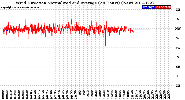Click the 14:35 time axis label

[104, 95]
